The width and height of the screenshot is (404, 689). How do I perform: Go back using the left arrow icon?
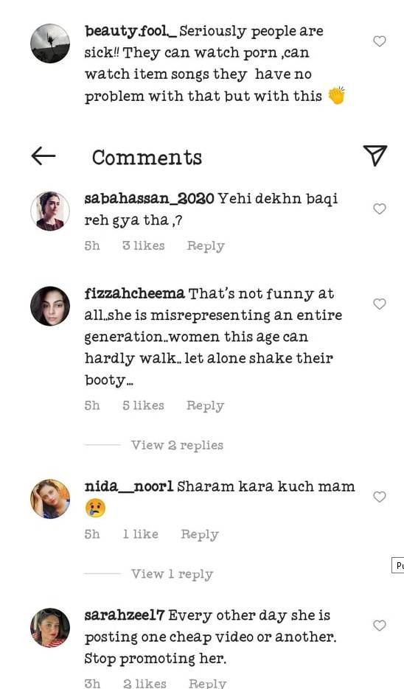tap(43, 155)
